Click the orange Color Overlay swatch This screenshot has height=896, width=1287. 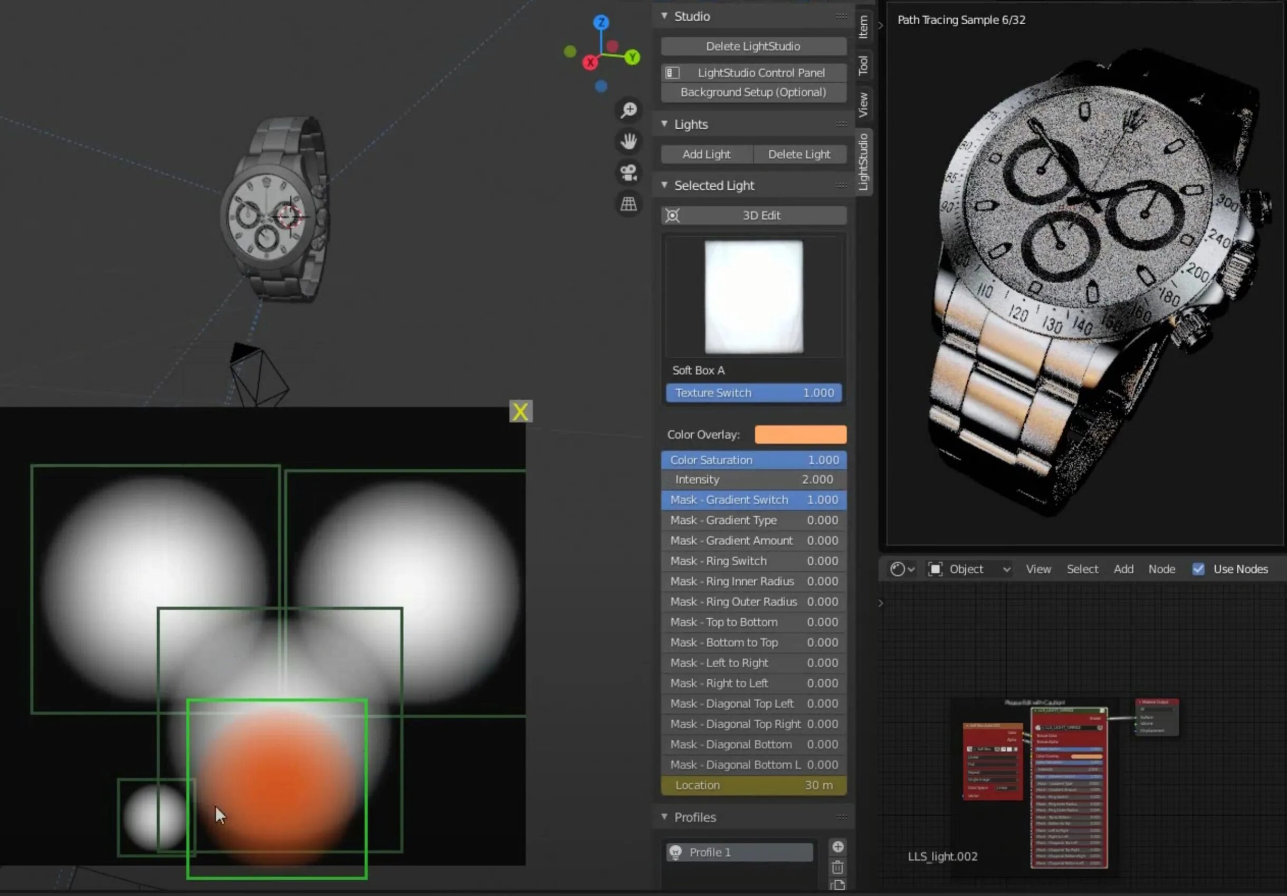800,435
